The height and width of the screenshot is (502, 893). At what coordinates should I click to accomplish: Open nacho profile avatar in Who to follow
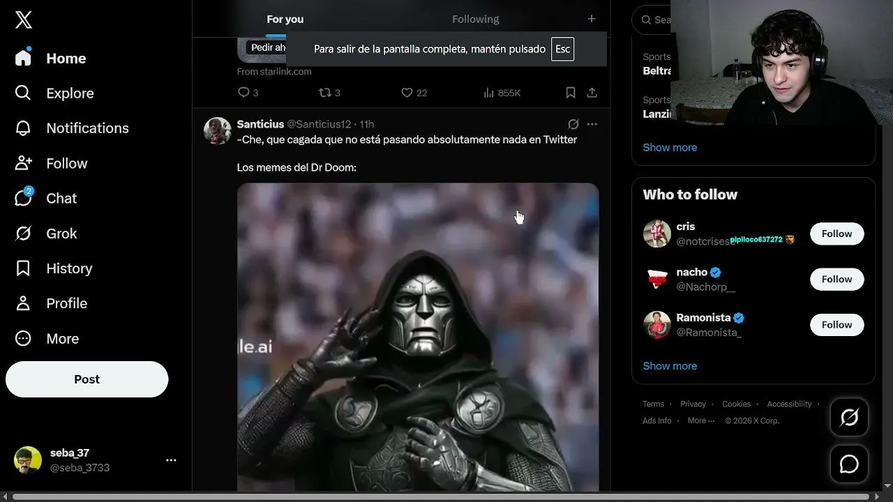pos(657,279)
